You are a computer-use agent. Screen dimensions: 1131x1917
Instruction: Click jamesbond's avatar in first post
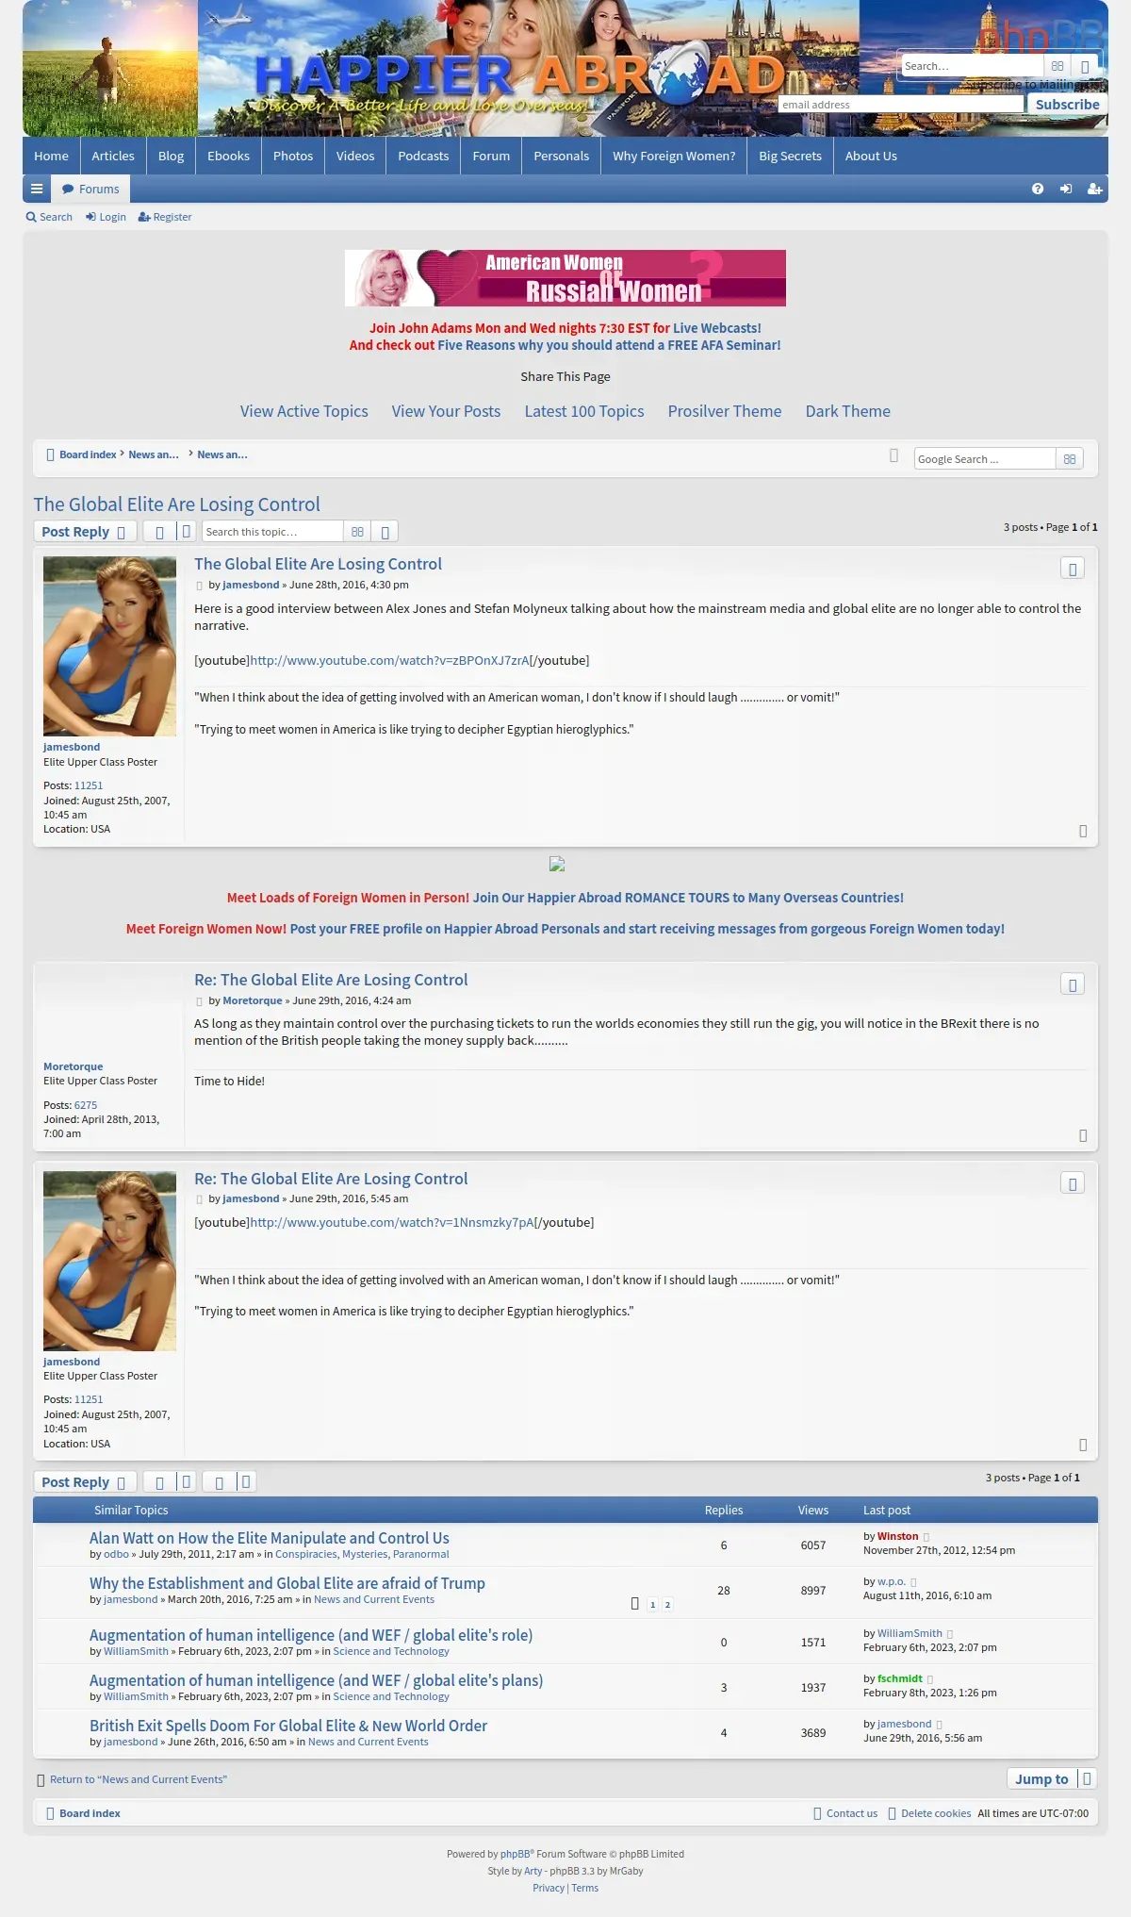(x=109, y=646)
